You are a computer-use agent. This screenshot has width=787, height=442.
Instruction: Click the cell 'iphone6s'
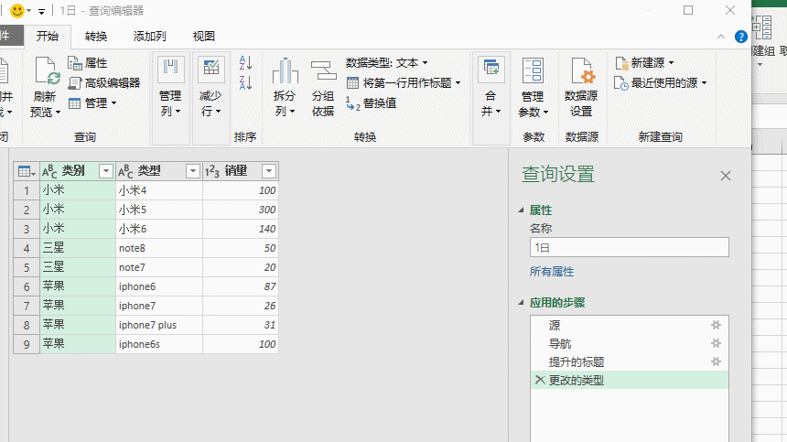159,344
